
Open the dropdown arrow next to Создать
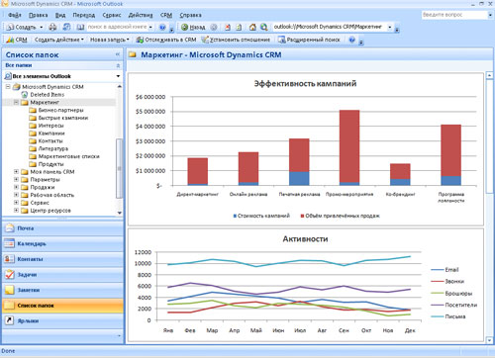[x=42, y=27]
